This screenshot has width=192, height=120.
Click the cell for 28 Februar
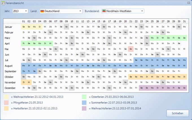click(168, 32)
